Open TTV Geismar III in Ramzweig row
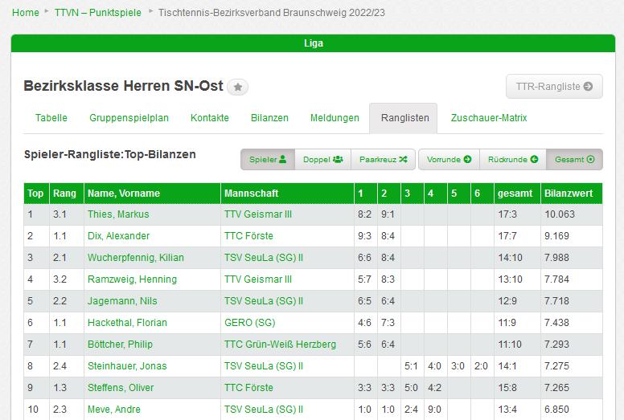This screenshot has height=420, width=624. (258, 279)
